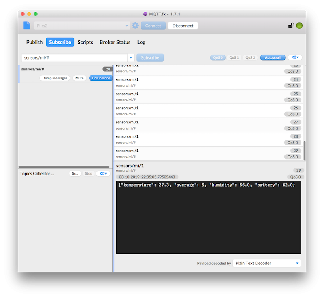Click the JSON payload text area
This screenshot has width=324, height=298.
[208, 217]
